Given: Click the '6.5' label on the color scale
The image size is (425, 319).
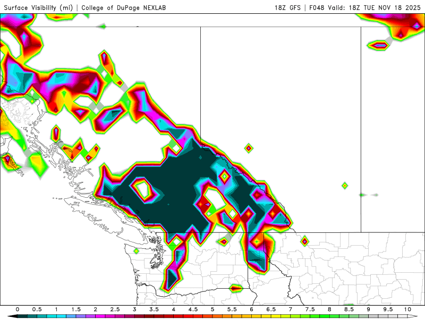Looking at the screenshot, I should (271, 309).
